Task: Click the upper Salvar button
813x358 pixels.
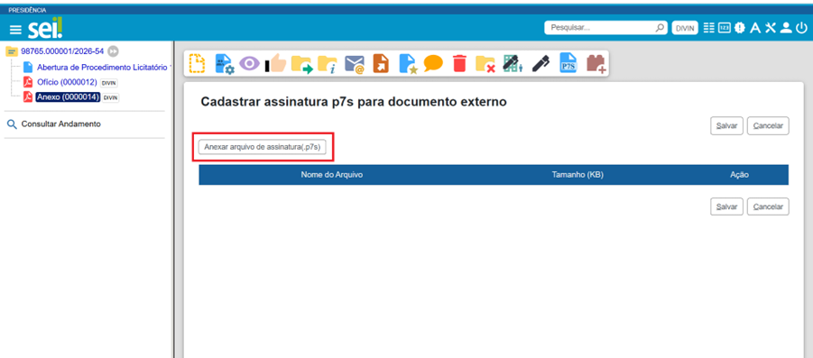Action: coord(726,126)
